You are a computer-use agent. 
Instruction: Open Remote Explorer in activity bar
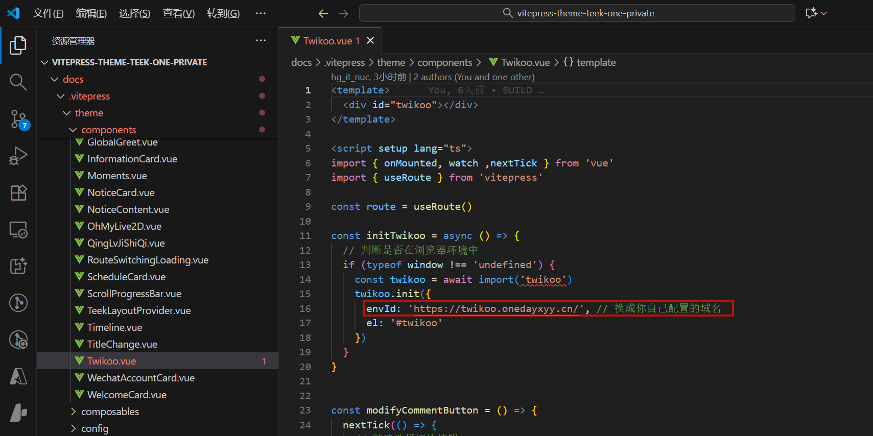(x=18, y=230)
